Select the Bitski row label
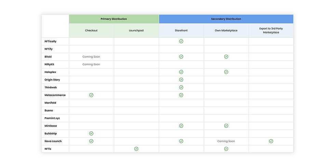Screen dimensions: 335x167 coord(48,57)
